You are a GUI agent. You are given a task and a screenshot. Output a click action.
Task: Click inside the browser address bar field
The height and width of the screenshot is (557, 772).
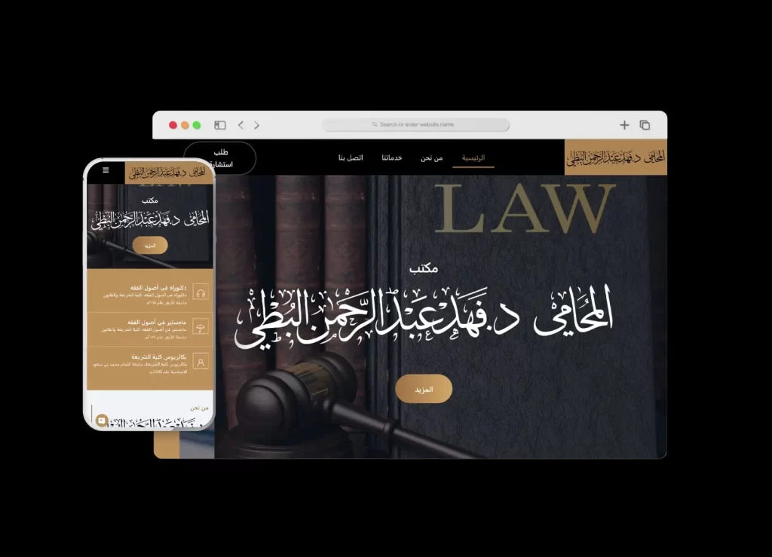pyautogui.click(x=418, y=125)
